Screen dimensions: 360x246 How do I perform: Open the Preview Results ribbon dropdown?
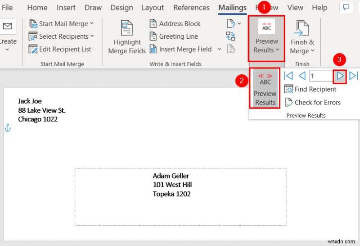click(x=266, y=38)
